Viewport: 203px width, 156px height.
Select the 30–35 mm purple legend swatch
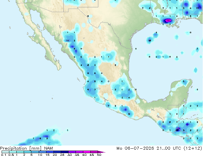72,152
